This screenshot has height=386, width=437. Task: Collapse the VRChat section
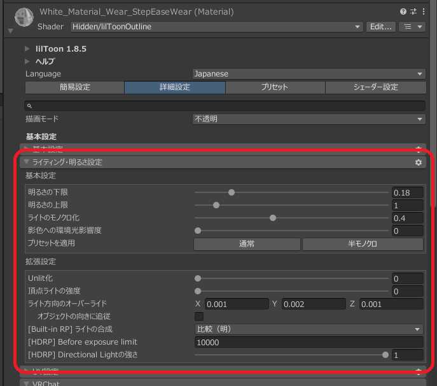point(27,383)
